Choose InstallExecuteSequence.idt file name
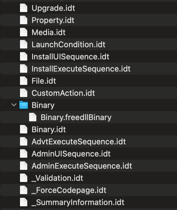 click(81, 69)
